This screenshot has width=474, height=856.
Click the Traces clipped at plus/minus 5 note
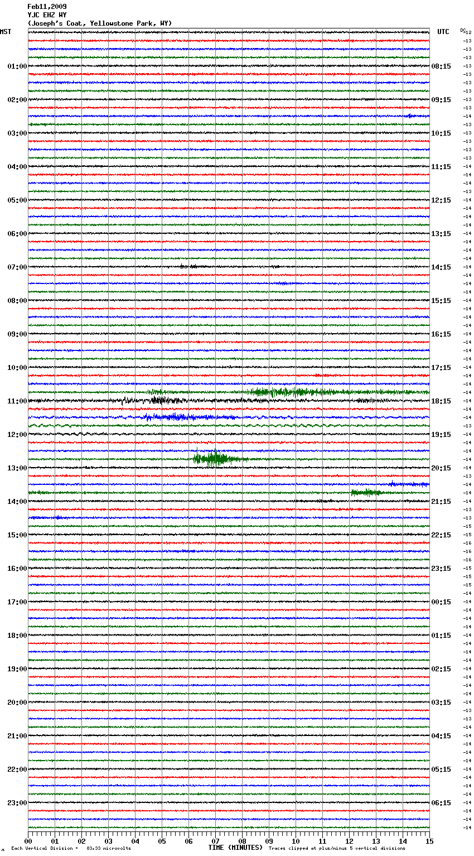point(337,848)
